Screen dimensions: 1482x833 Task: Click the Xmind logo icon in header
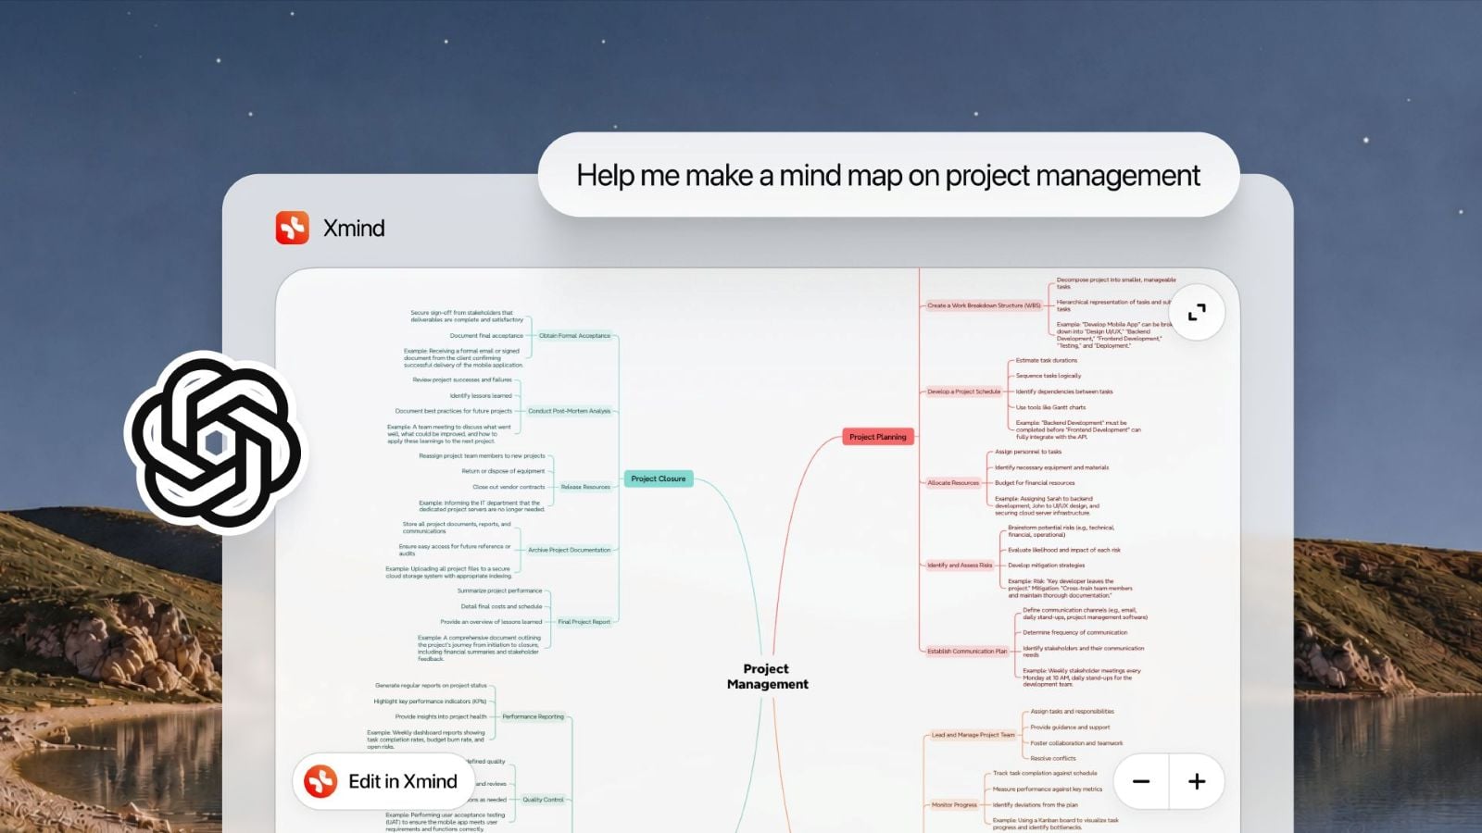[293, 228]
